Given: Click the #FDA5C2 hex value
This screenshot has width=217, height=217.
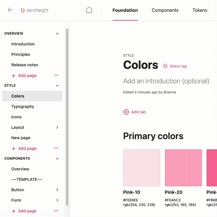Looking at the screenshot, I should tap(173, 200).
